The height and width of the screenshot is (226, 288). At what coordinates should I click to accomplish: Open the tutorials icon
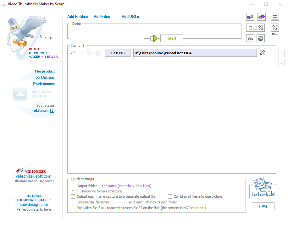pyautogui.click(x=263, y=188)
